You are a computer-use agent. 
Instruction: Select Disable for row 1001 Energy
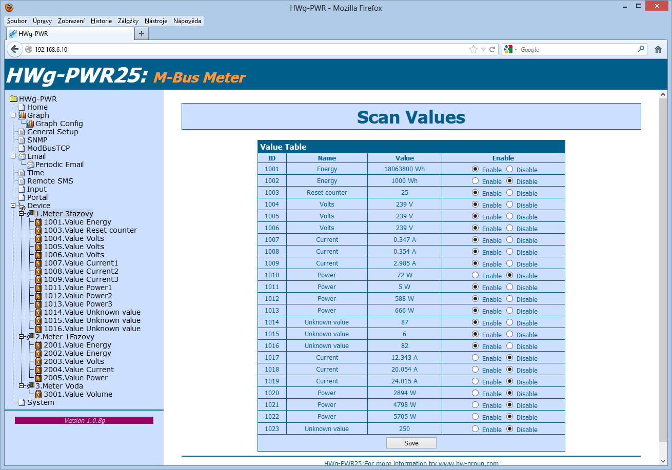509,169
